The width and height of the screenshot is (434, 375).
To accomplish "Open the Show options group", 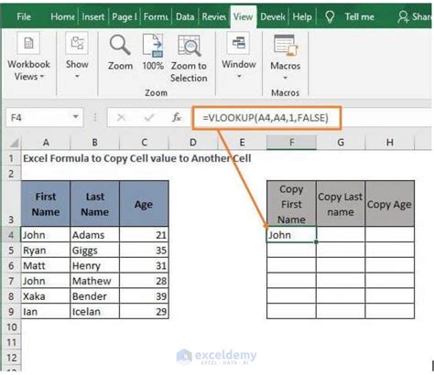I will 77,56.
